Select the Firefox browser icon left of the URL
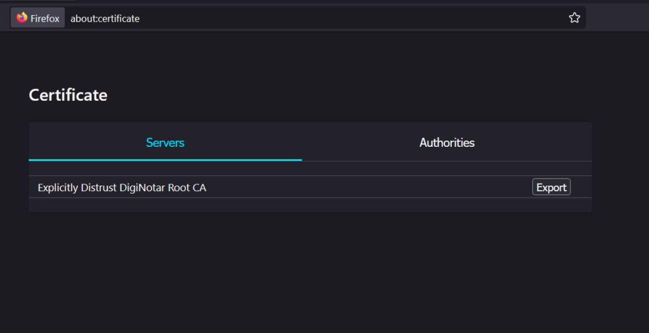 [22, 18]
